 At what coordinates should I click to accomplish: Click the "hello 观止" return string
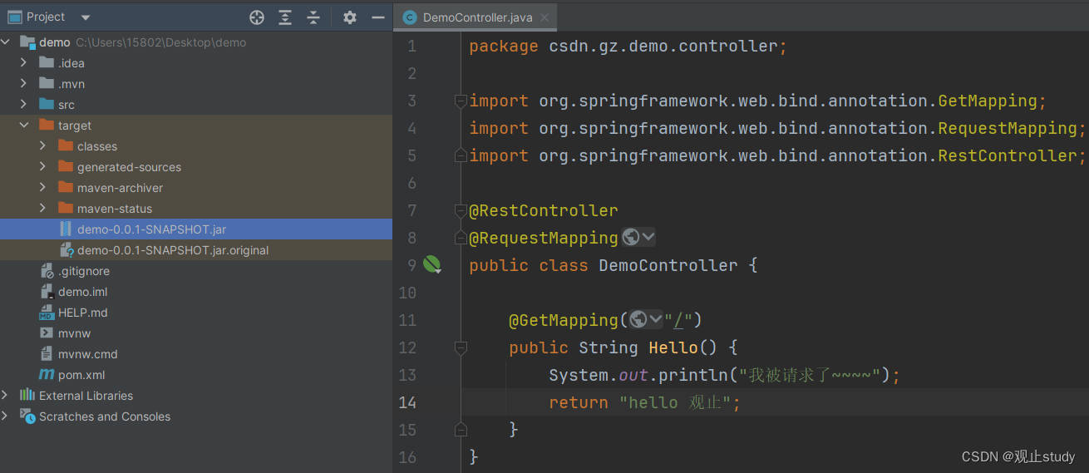point(674,402)
